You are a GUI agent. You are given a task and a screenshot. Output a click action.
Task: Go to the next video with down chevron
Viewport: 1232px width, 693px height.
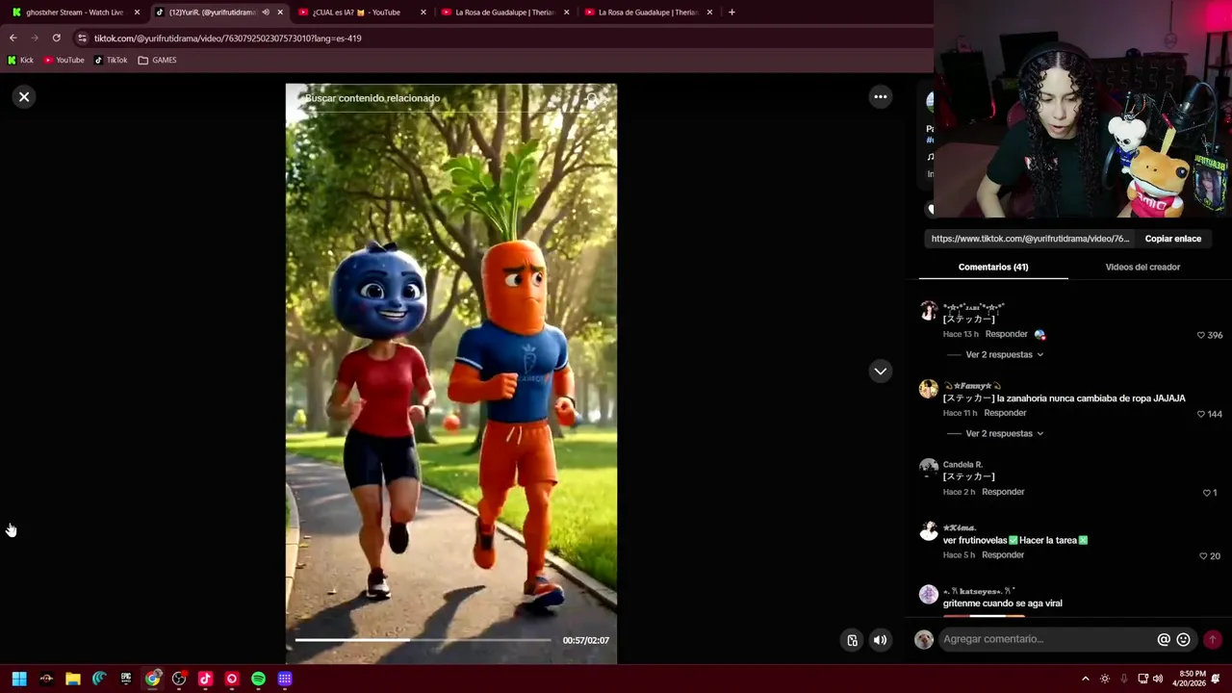[x=880, y=372]
